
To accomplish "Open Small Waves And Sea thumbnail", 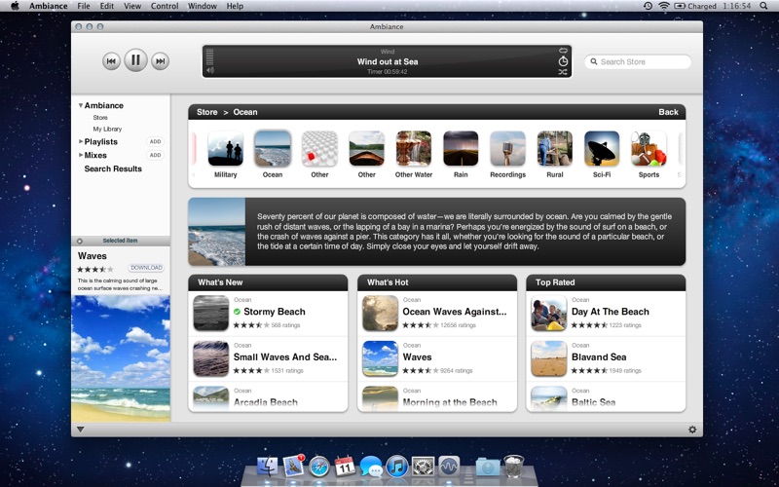I will pos(211,358).
